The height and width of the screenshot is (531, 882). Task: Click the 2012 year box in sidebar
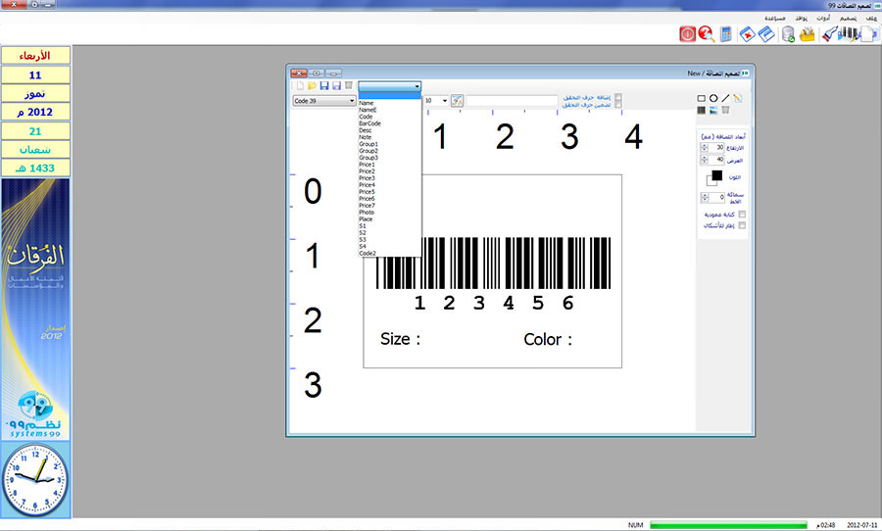click(x=35, y=112)
